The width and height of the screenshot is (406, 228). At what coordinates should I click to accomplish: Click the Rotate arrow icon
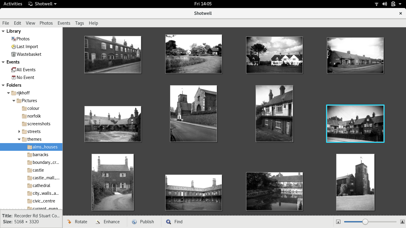click(69, 222)
